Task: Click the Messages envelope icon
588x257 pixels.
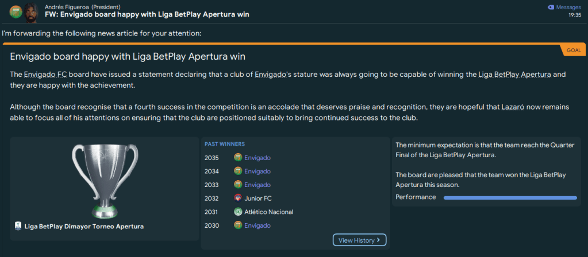Action: [x=551, y=7]
